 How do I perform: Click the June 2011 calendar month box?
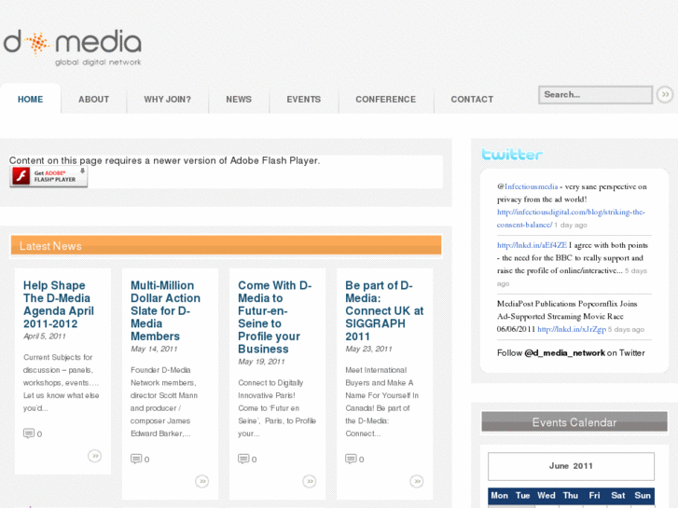click(571, 466)
